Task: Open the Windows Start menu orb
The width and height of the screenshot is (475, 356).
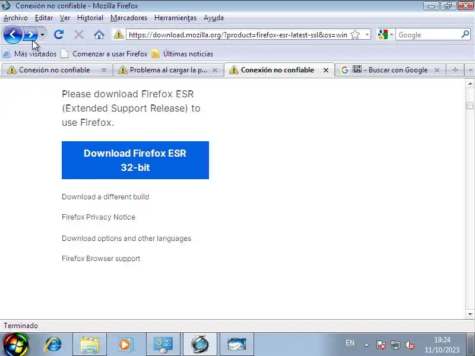Action: (x=15, y=345)
